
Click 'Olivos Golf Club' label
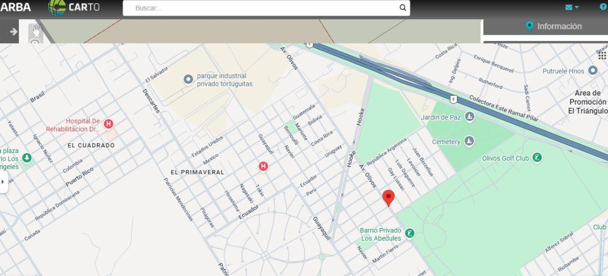point(505,158)
